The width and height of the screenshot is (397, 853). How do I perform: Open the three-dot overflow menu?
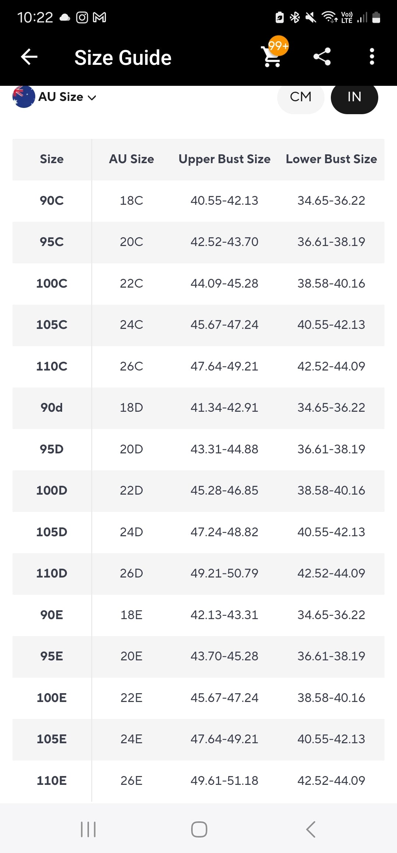(372, 57)
